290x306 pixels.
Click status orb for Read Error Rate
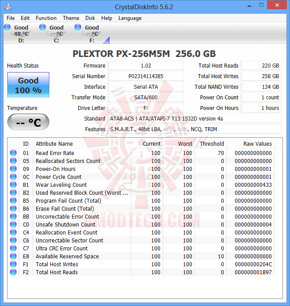click(x=13, y=153)
